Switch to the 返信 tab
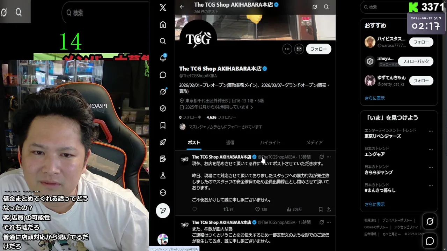 click(230, 143)
